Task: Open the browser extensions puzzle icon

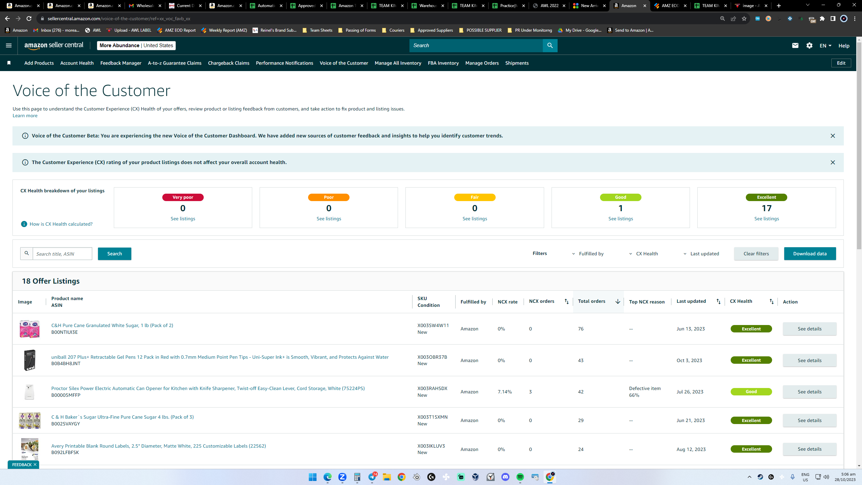Action: (x=822, y=19)
